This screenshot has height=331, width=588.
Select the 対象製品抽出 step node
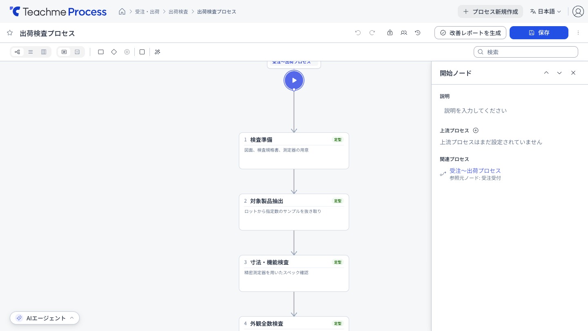(294, 212)
